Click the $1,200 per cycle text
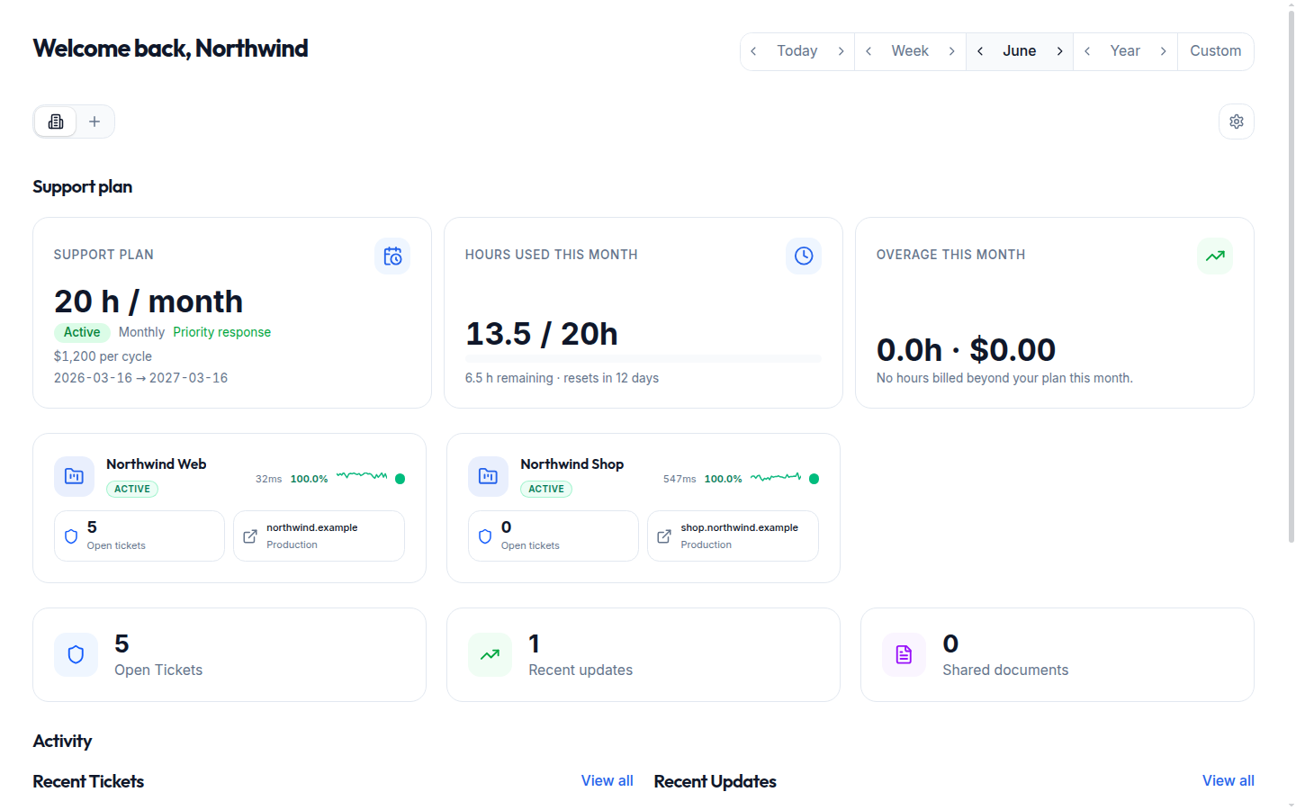This screenshot has height=810, width=1296. tap(103, 356)
